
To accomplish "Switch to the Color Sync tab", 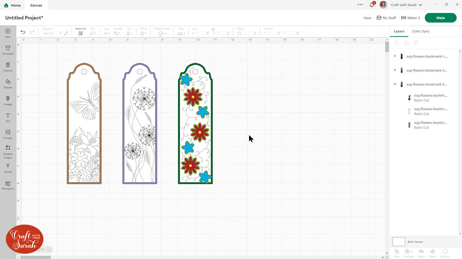I will 421,31.
